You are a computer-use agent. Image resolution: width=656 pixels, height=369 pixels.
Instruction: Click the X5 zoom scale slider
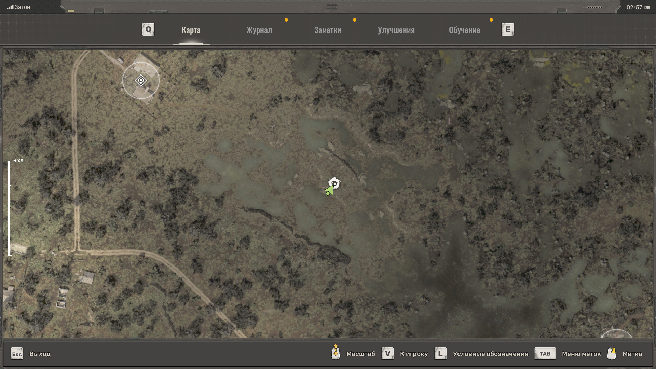[10, 208]
